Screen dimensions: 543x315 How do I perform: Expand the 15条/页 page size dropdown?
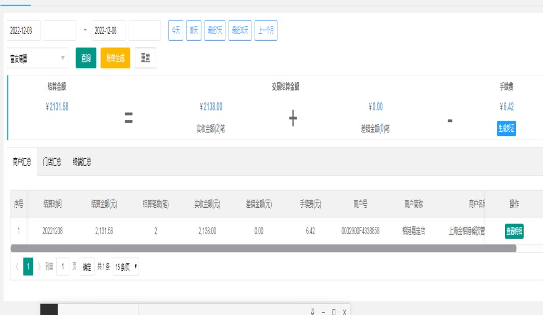(x=127, y=267)
